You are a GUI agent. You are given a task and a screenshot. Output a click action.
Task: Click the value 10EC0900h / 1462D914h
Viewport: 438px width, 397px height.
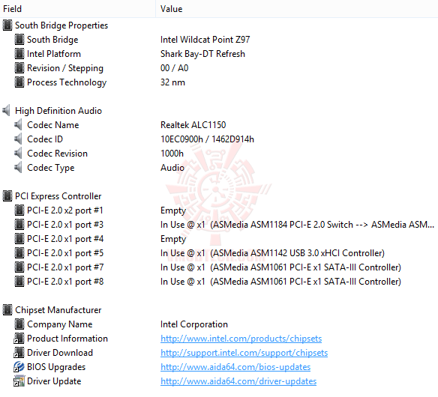tap(207, 139)
